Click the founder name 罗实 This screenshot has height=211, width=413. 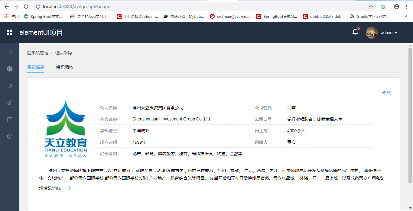[x=291, y=142]
